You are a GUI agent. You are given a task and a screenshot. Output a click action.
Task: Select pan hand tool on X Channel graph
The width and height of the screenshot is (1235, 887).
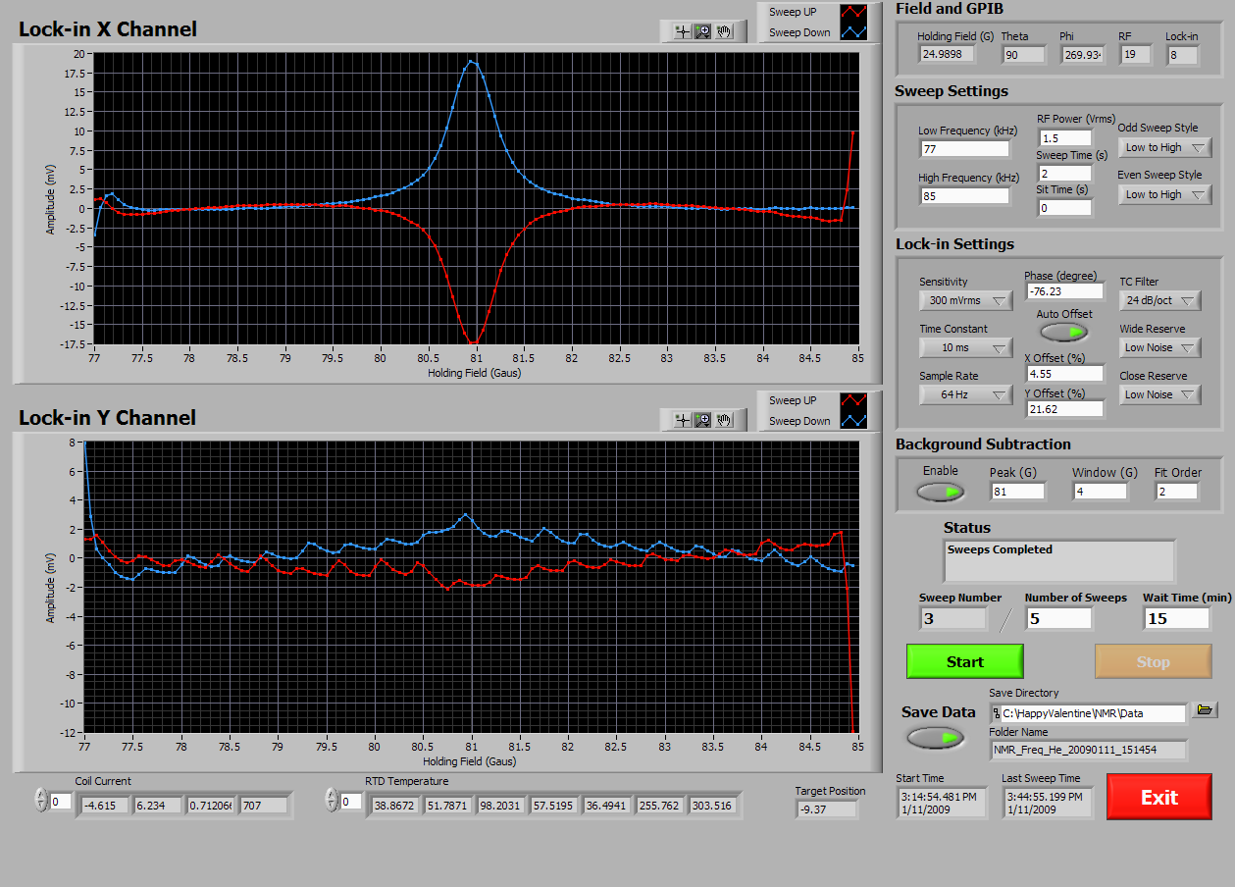pos(724,31)
